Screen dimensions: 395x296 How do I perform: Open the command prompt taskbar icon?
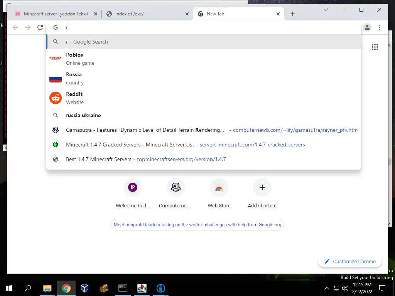(123, 288)
